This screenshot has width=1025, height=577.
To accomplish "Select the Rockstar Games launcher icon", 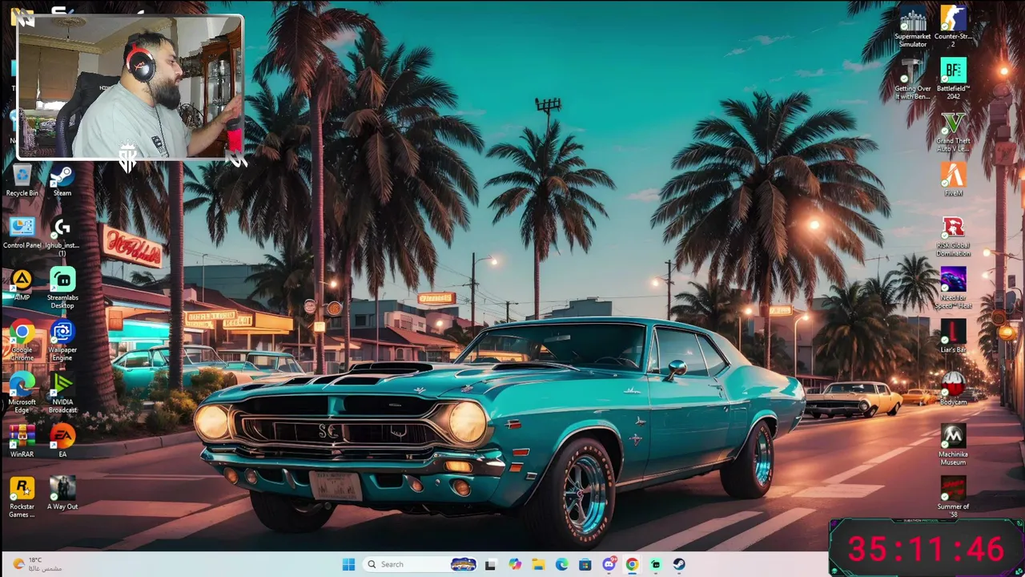I will click(x=22, y=497).
